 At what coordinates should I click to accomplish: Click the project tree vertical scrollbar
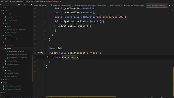tap(33, 68)
